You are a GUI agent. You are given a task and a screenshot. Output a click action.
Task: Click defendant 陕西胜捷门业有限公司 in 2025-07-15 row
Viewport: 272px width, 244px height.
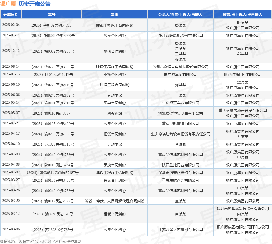click(x=243, y=75)
